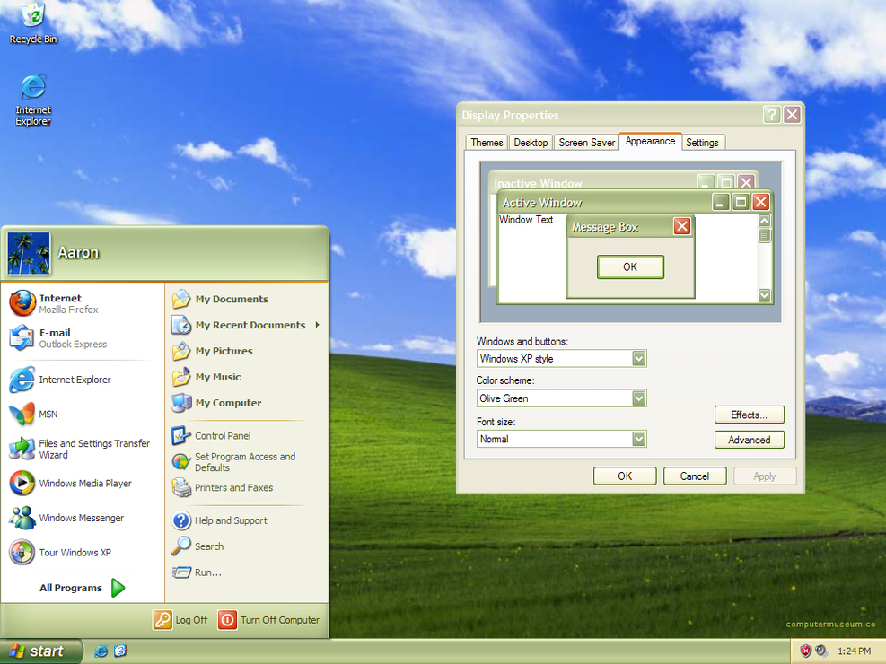886x664 pixels.
Task: Switch to the Screen Saver tab
Action: (586, 143)
